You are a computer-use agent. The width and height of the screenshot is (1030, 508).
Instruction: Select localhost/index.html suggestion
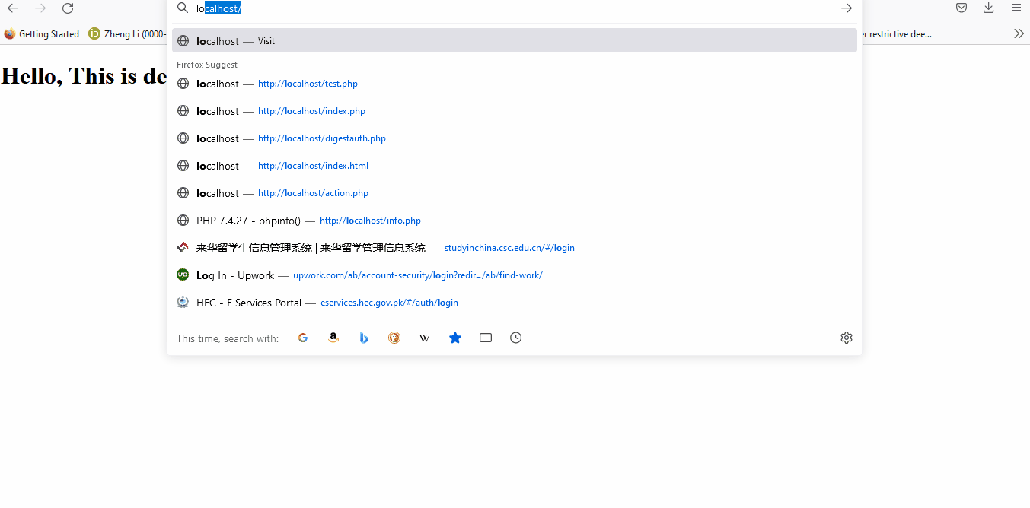point(515,166)
